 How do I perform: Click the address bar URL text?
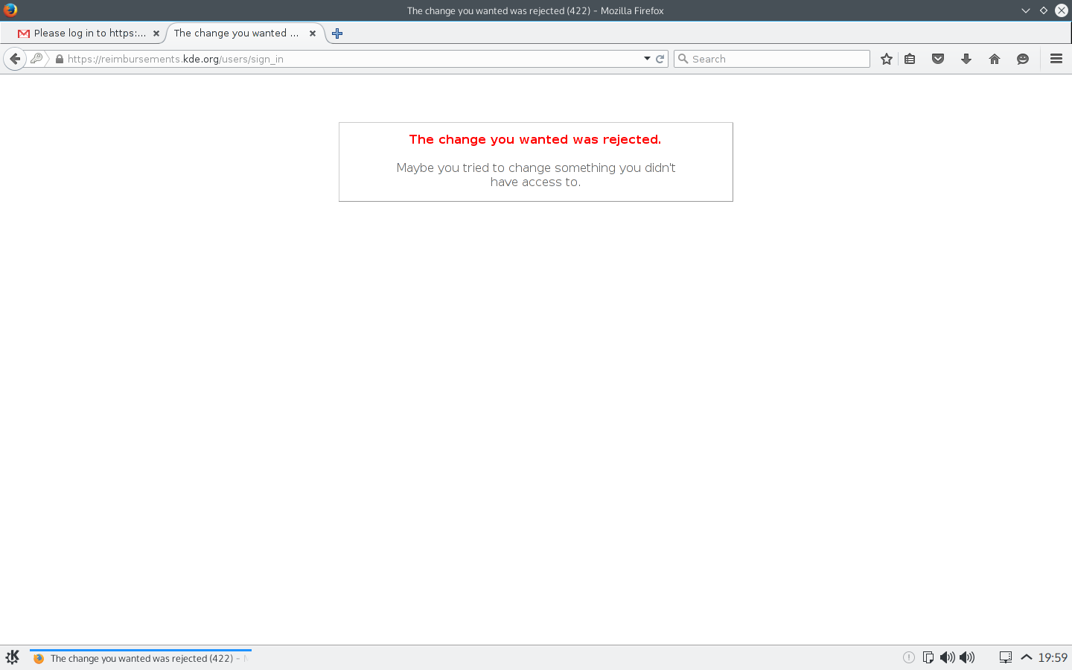coord(176,59)
